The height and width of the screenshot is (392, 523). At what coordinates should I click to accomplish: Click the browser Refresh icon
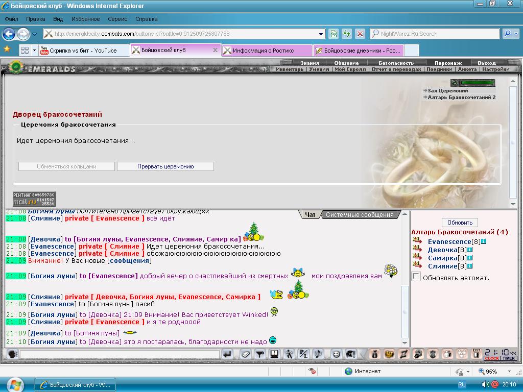(x=347, y=34)
